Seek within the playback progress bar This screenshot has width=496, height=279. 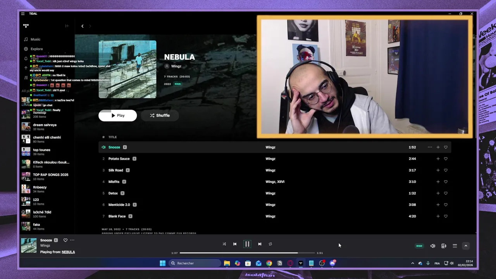[247, 253]
